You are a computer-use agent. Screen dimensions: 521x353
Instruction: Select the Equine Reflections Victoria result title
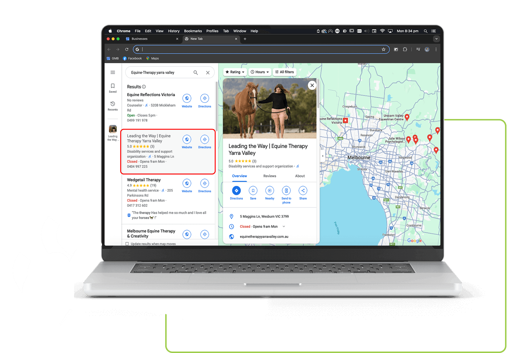click(x=151, y=95)
